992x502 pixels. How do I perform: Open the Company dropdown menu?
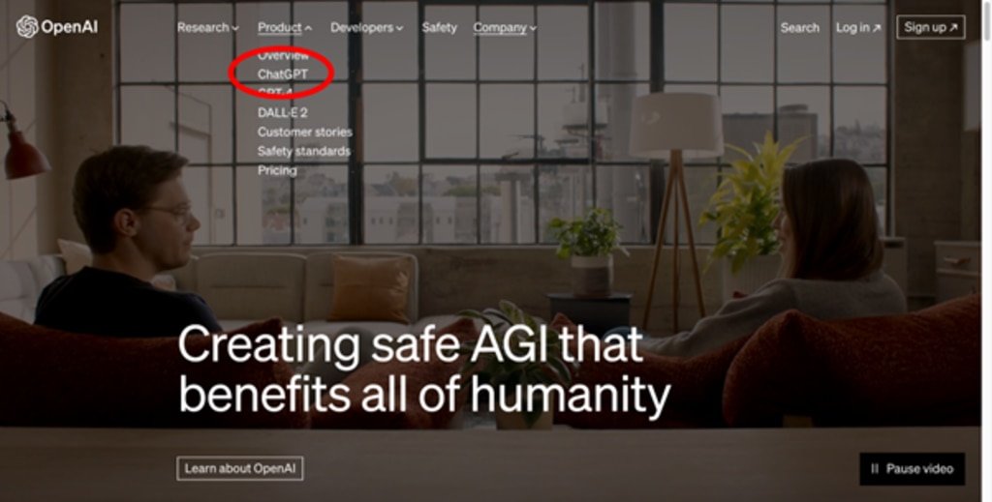coord(505,28)
